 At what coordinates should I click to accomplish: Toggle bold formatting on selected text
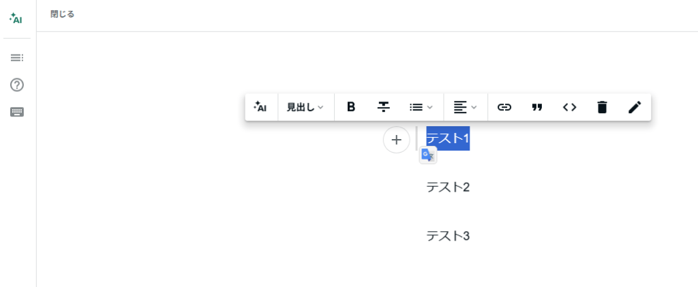click(x=351, y=107)
